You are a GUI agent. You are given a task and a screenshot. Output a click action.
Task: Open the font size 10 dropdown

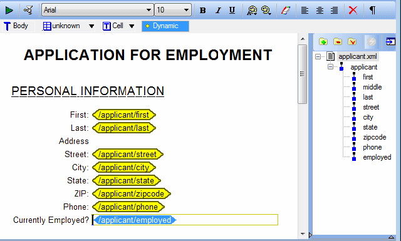[x=187, y=10]
